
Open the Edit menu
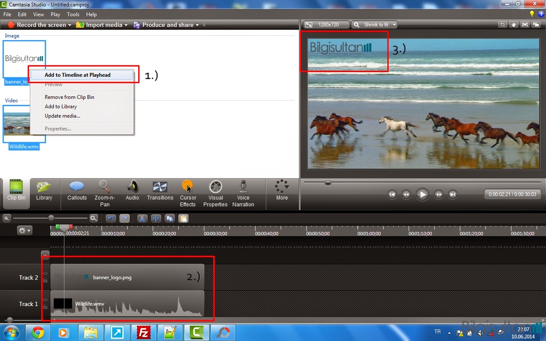click(x=22, y=14)
